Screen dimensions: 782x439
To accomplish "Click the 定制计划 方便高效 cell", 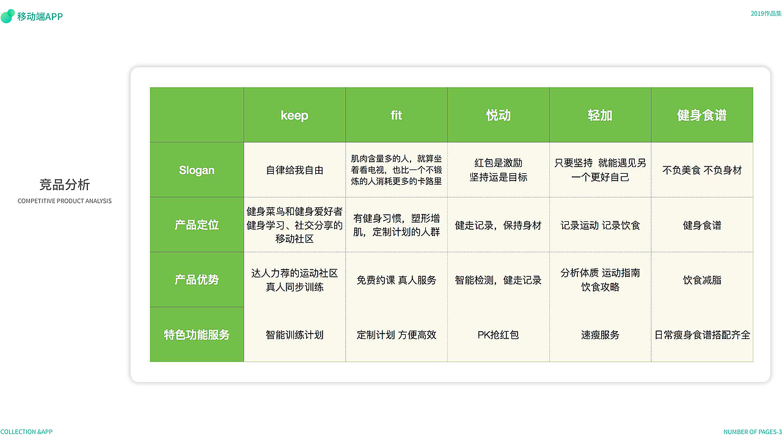I will [396, 335].
